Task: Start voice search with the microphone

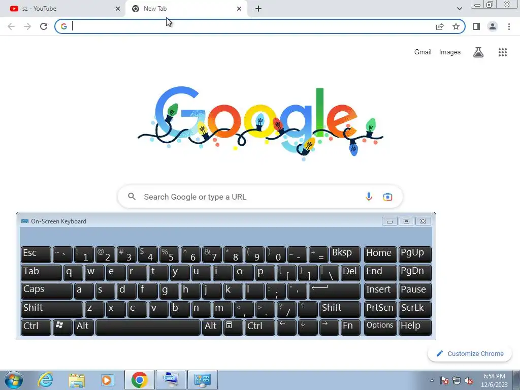Action: coord(369,197)
